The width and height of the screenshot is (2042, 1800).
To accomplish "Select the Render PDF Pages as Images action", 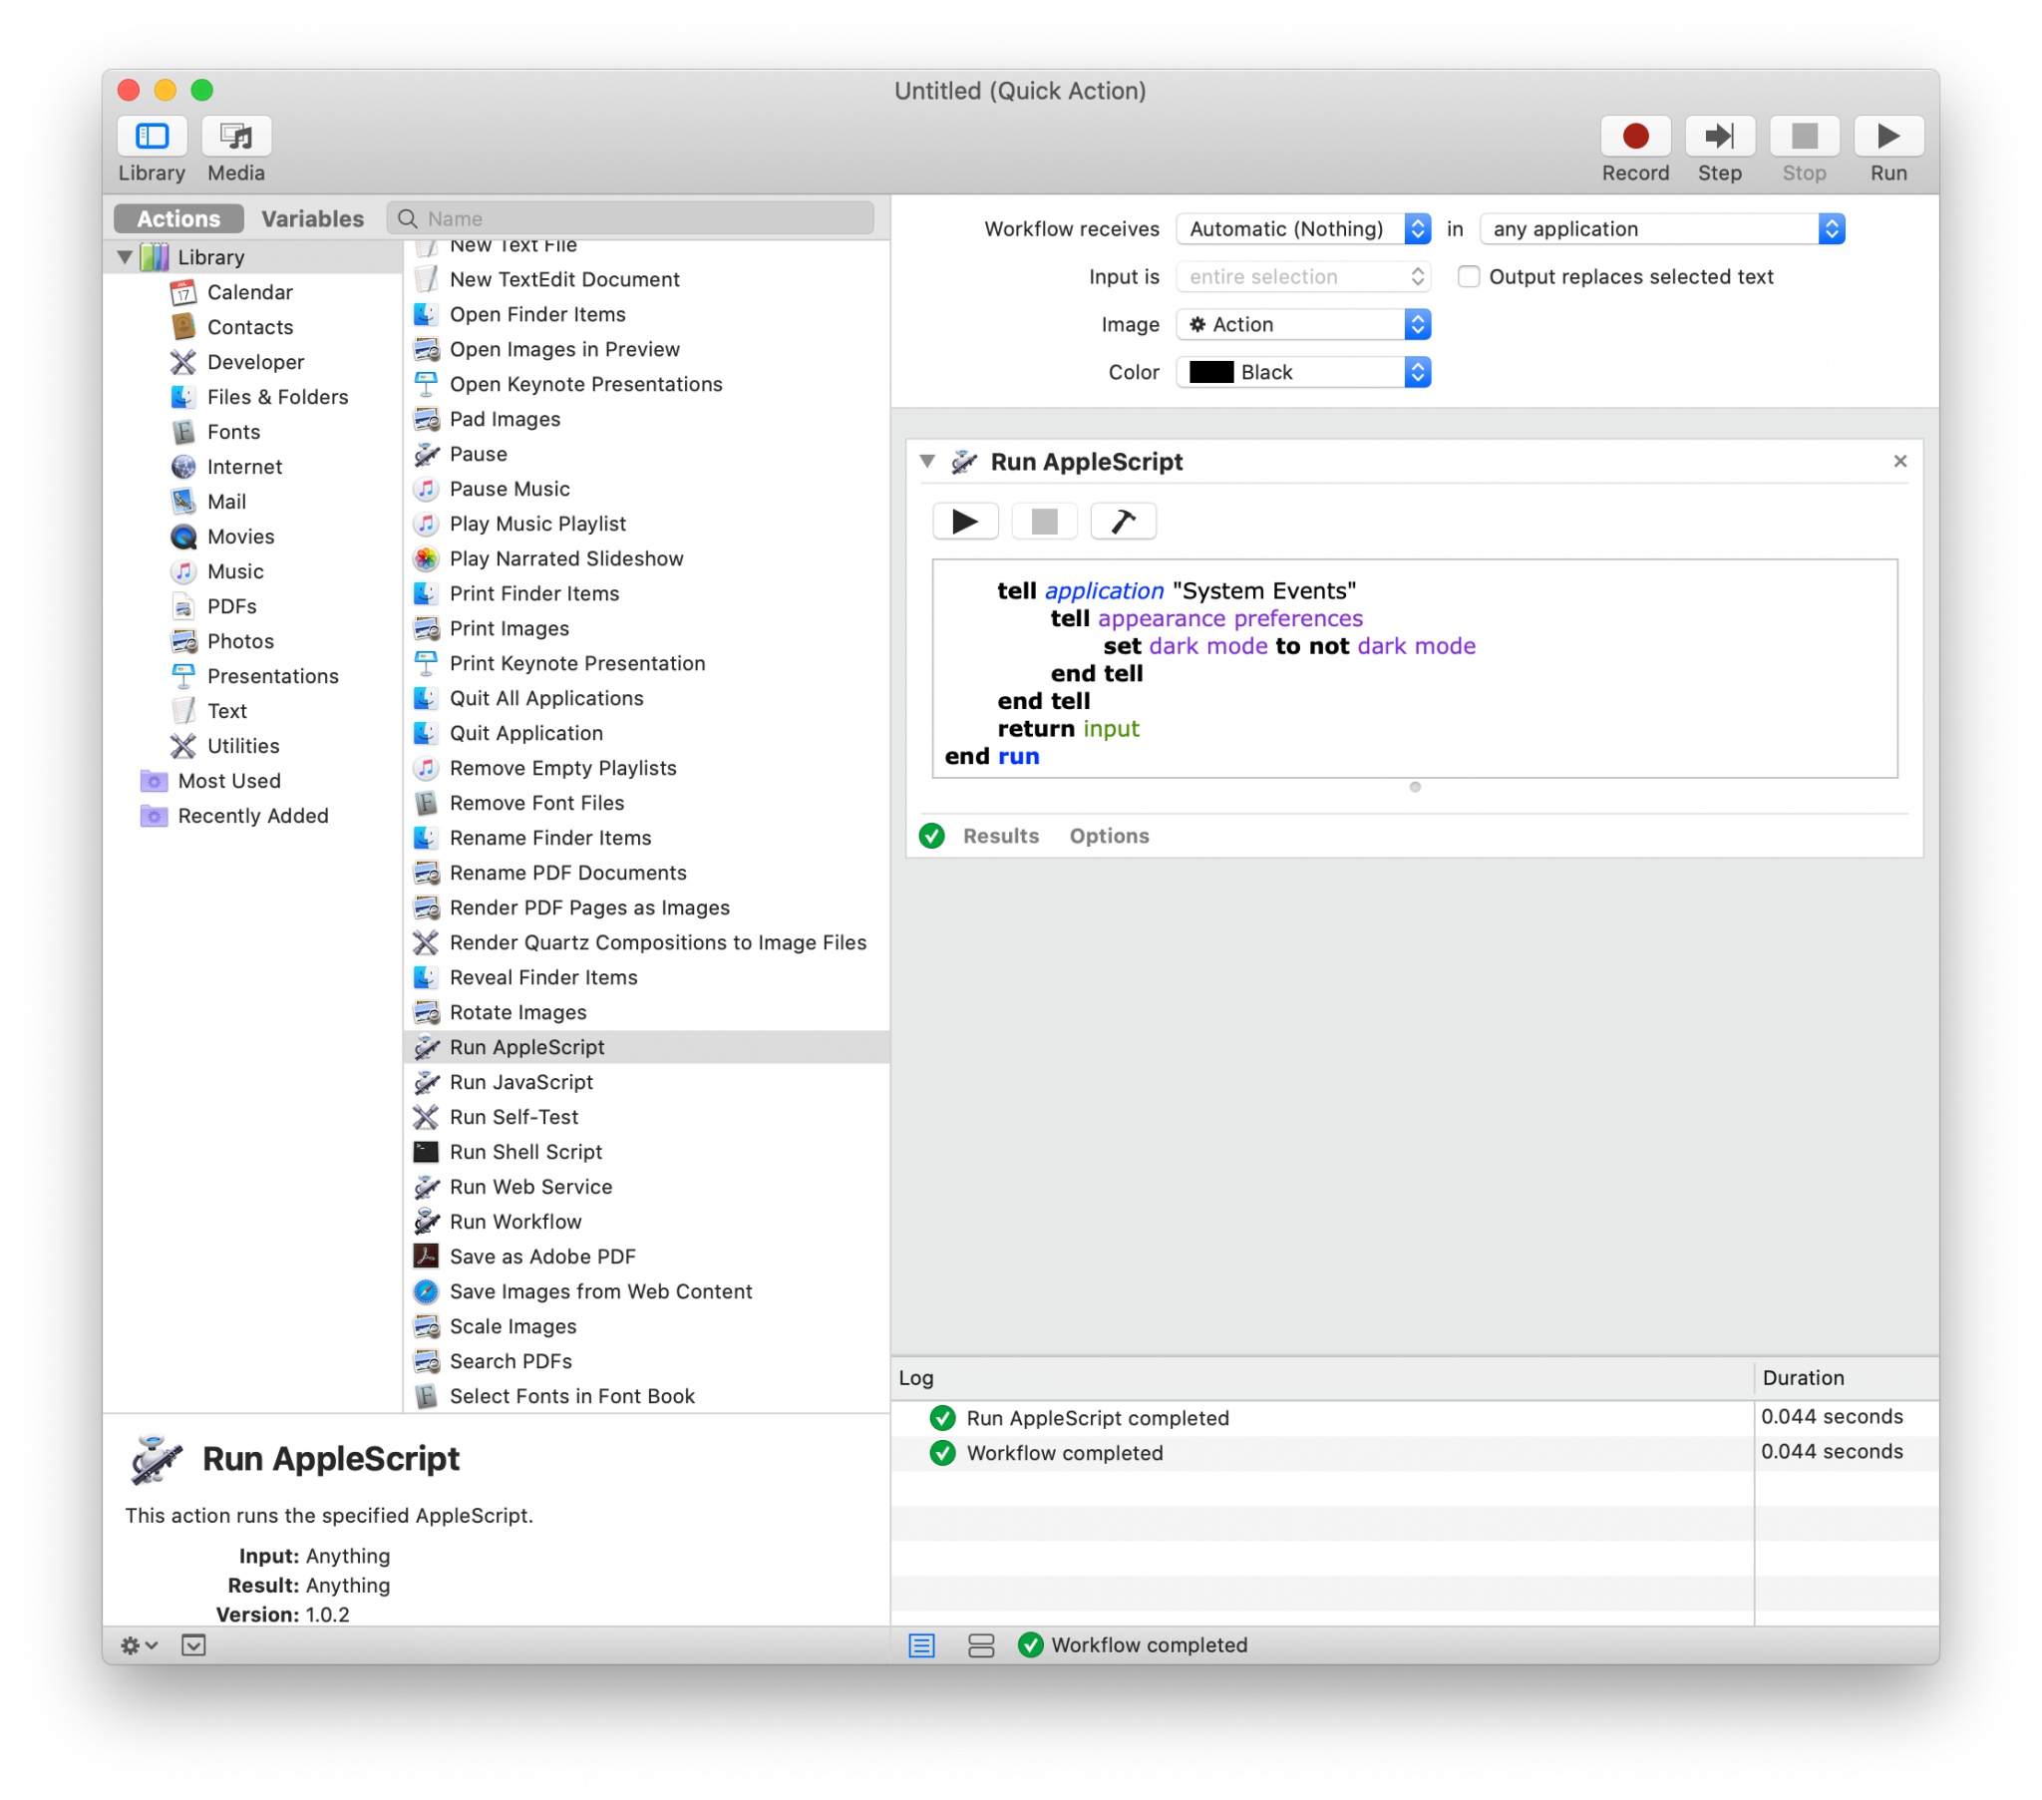I will (x=646, y=907).
